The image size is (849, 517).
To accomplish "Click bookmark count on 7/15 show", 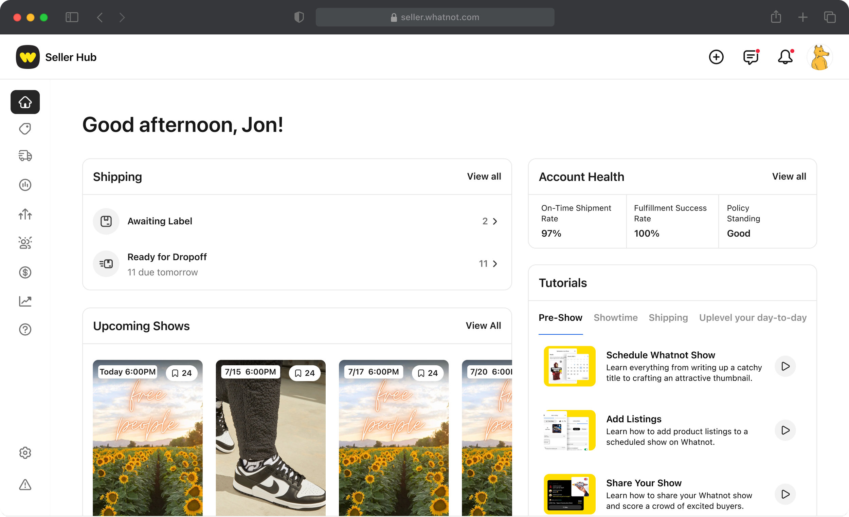I will [304, 373].
